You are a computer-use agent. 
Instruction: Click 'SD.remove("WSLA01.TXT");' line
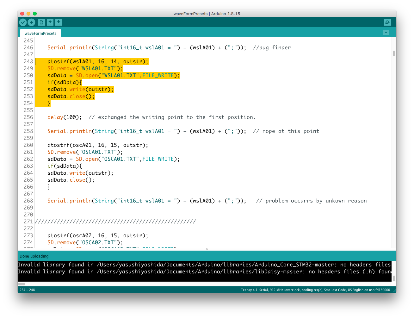tap(85, 68)
